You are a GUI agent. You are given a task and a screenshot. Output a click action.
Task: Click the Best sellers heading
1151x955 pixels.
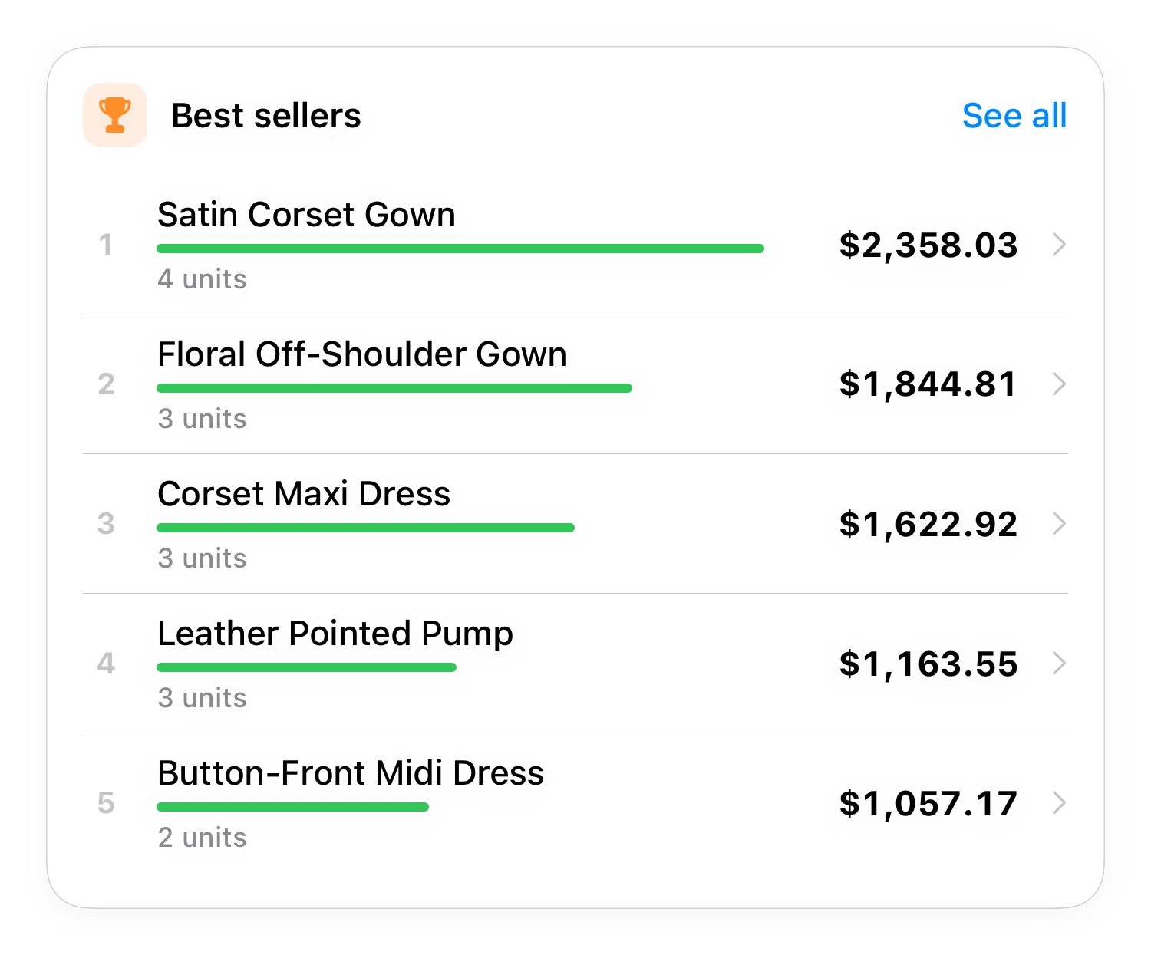(266, 116)
